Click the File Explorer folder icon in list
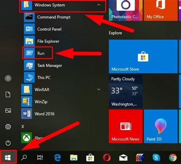This screenshot has height=164, width=181. coord(29,41)
